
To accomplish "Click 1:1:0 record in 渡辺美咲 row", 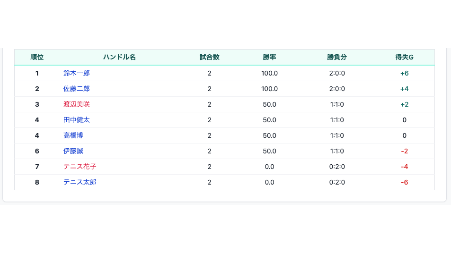I will point(337,104).
